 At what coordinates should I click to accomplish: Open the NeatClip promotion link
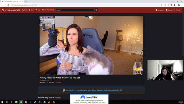[x=93, y=90]
